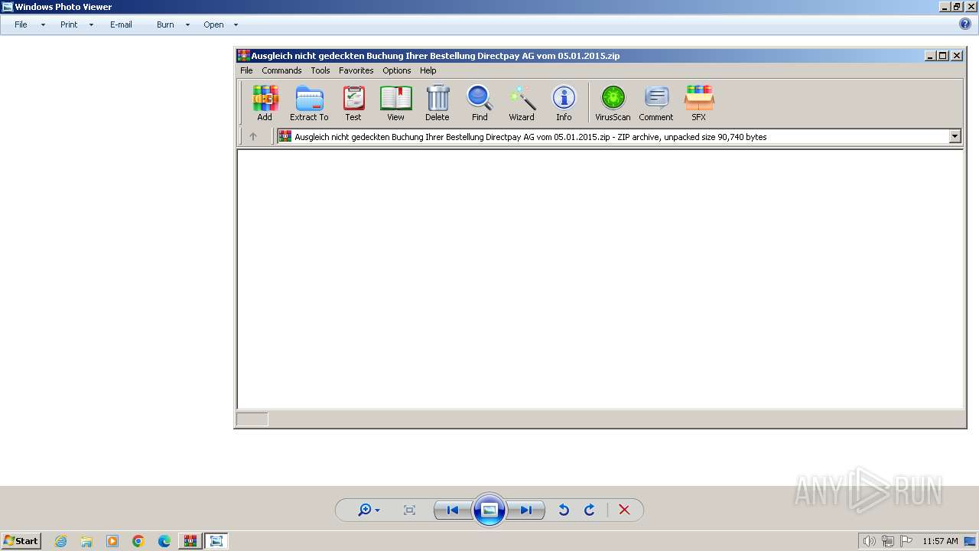
Task: Open the Tools menu
Action: pos(320,70)
